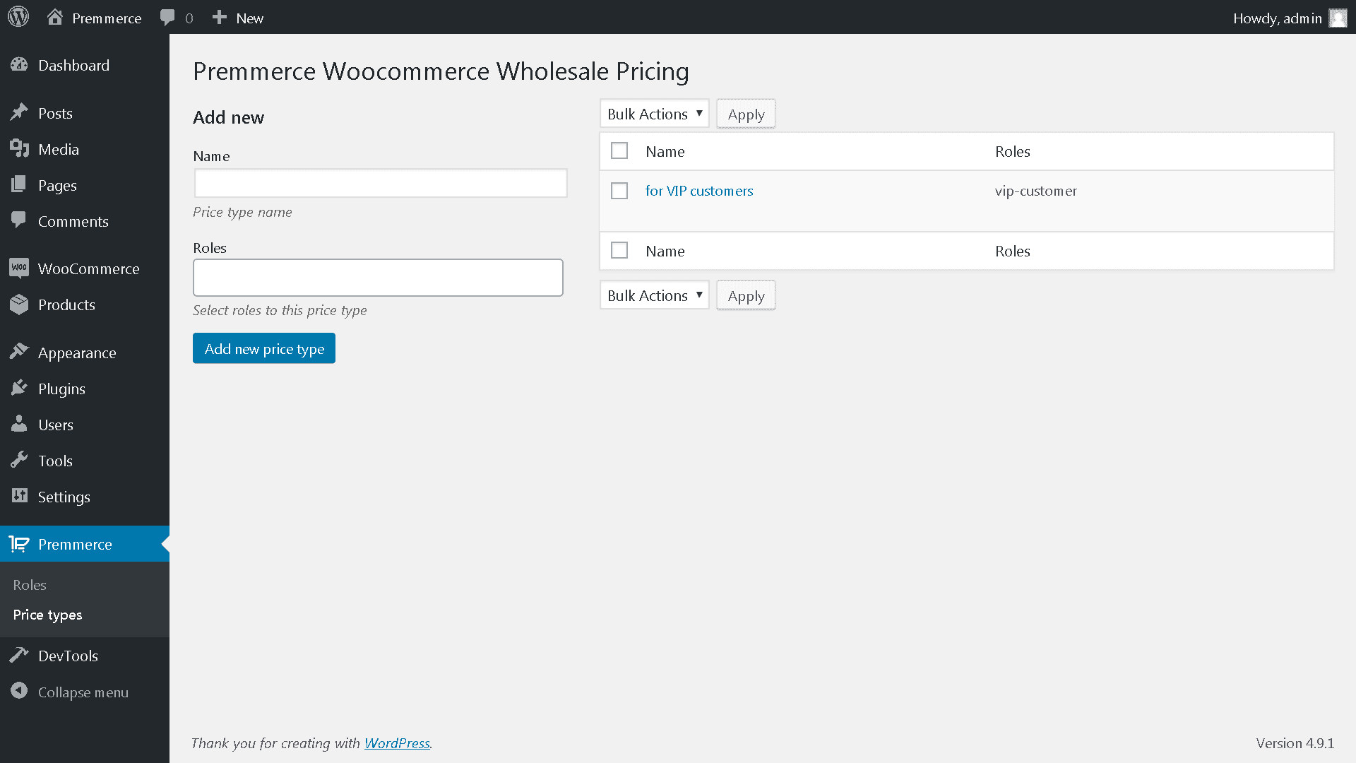Click the Plugins plug icon

coord(19,389)
